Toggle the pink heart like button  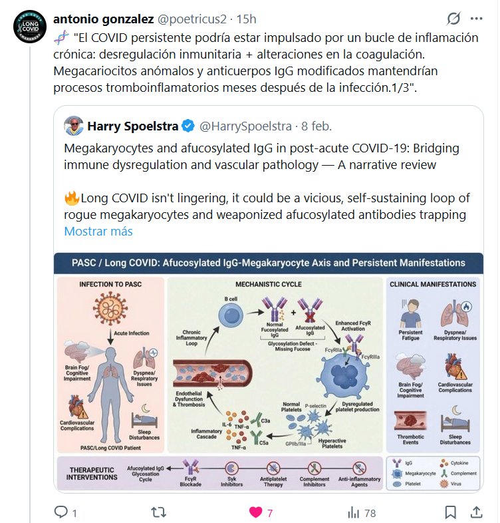255,512
